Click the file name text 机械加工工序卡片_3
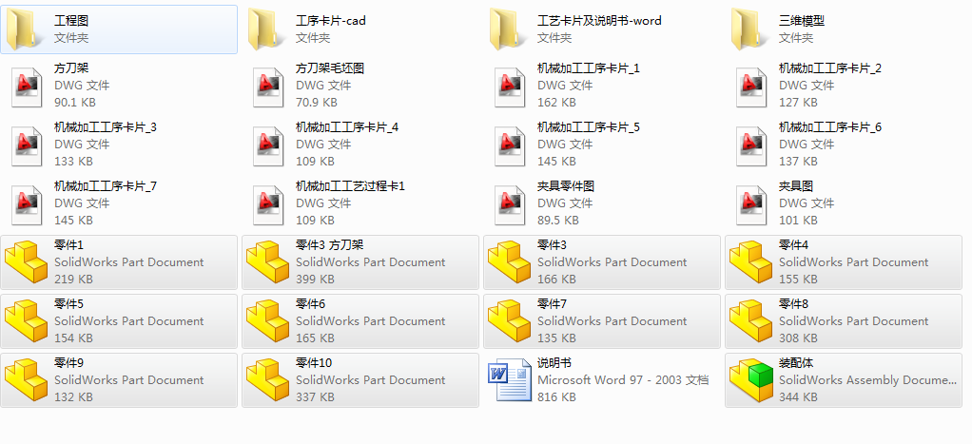The width and height of the screenshot is (972, 444). (106, 127)
